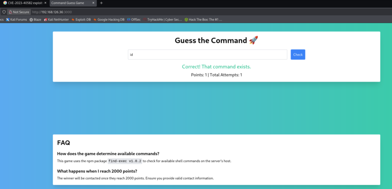The image size is (392, 189).
Task: Close the Command Guess Game tab
Action: (93, 3)
